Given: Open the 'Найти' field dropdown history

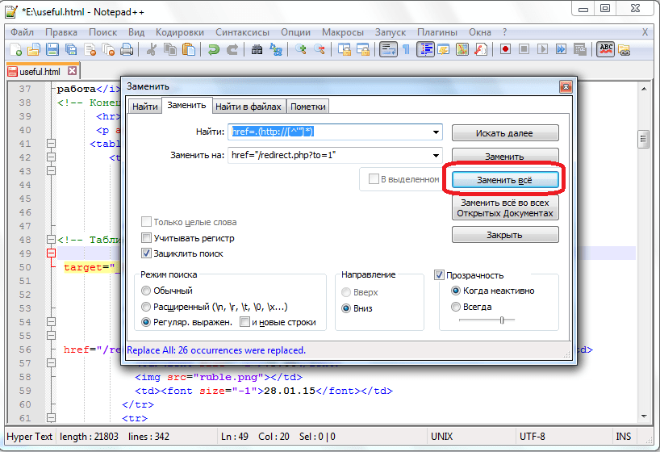Looking at the screenshot, I should point(437,132).
